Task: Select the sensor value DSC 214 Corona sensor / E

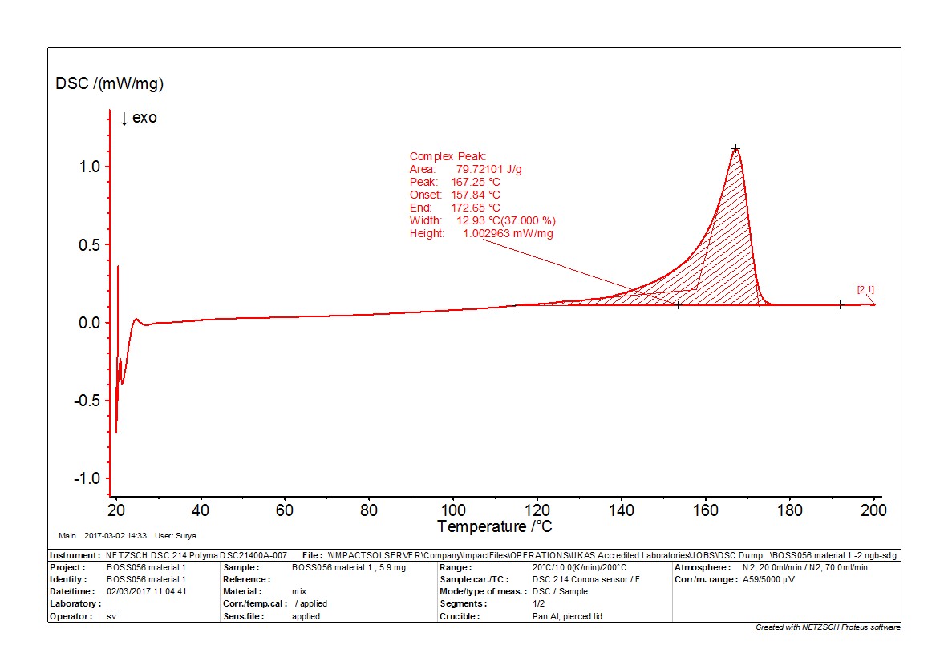Action: (x=585, y=579)
